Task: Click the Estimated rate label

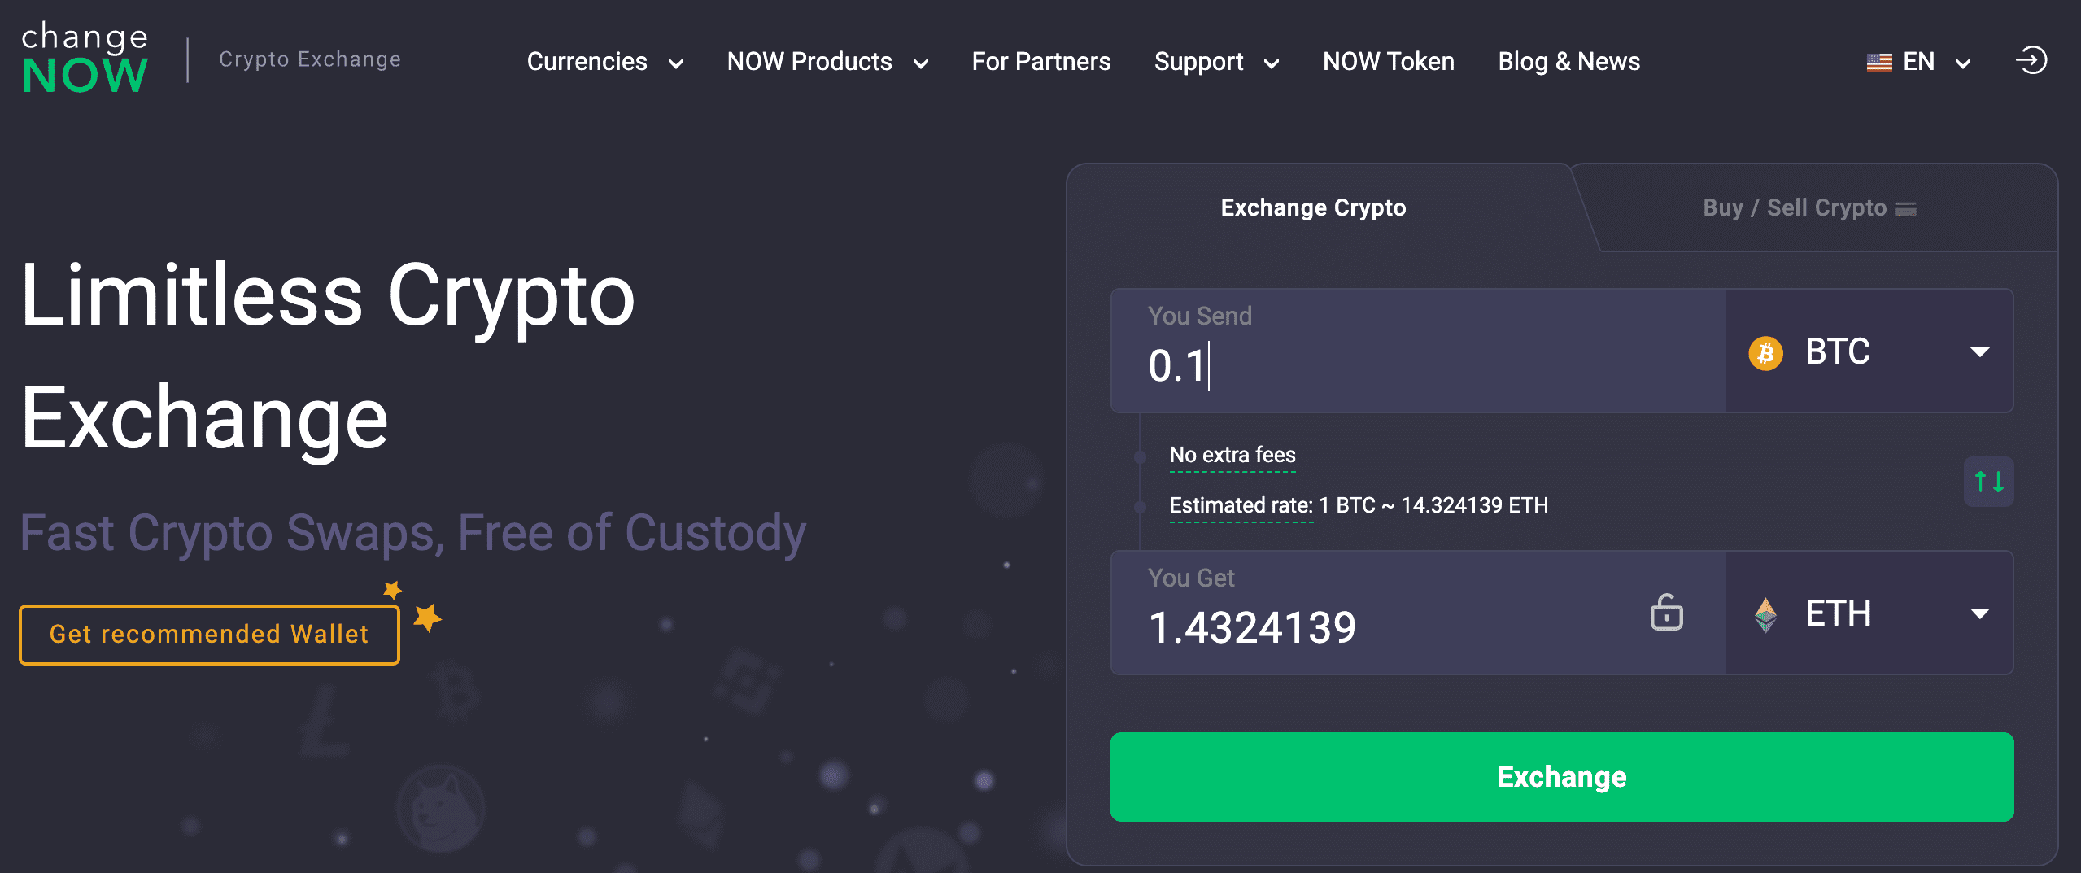Action: 1241,506
